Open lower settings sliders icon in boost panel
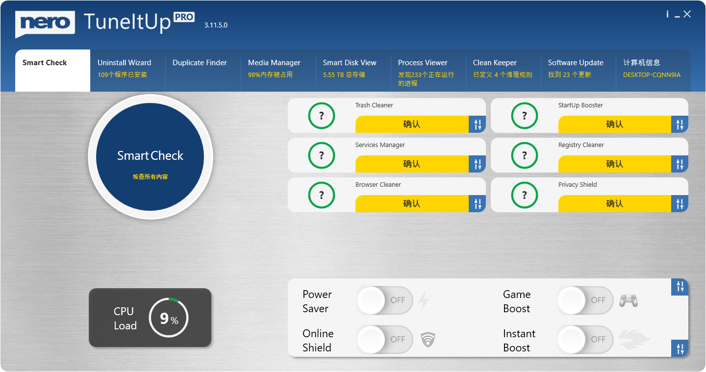Screen dimensions: 706x372 pos(680,348)
